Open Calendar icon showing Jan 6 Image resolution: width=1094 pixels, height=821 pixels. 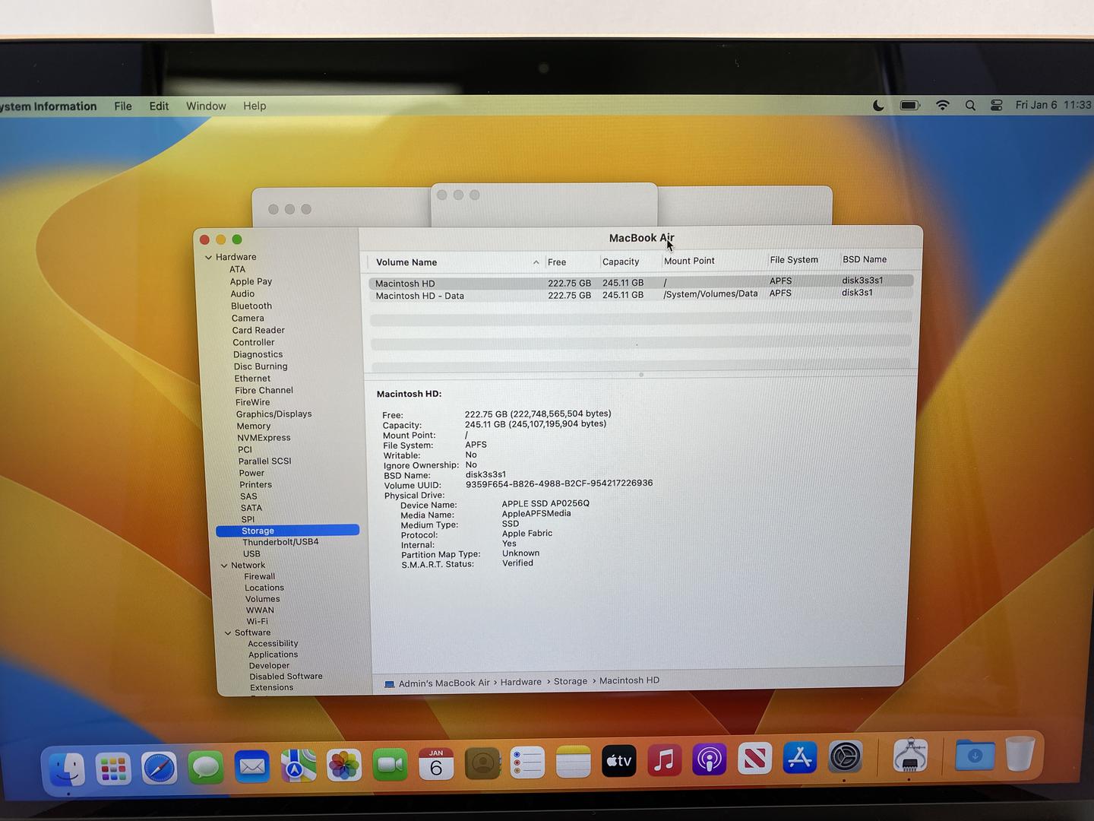[x=436, y=763]
